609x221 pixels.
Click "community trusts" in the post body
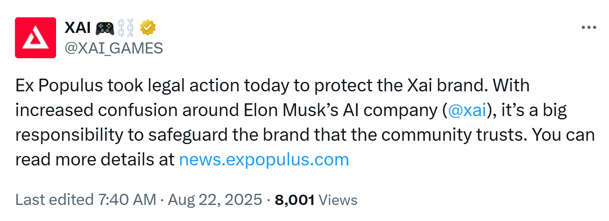(446, 135)
